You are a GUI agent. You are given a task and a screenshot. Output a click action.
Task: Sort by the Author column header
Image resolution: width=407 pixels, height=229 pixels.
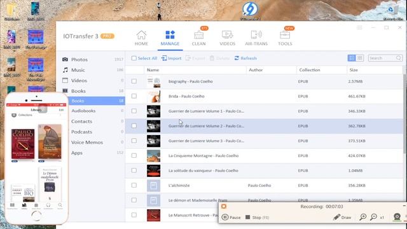click(x=256, y=70)
